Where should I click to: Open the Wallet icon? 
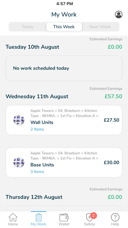coord(64,218)
